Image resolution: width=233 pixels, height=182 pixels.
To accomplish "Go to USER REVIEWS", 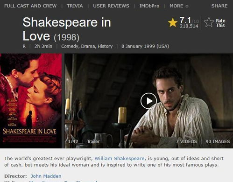I will coord(111,6).
